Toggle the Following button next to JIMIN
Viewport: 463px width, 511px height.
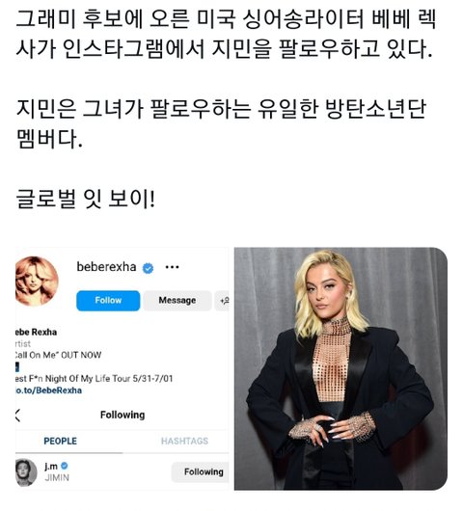pyautogui.click(x=201, y=471)
